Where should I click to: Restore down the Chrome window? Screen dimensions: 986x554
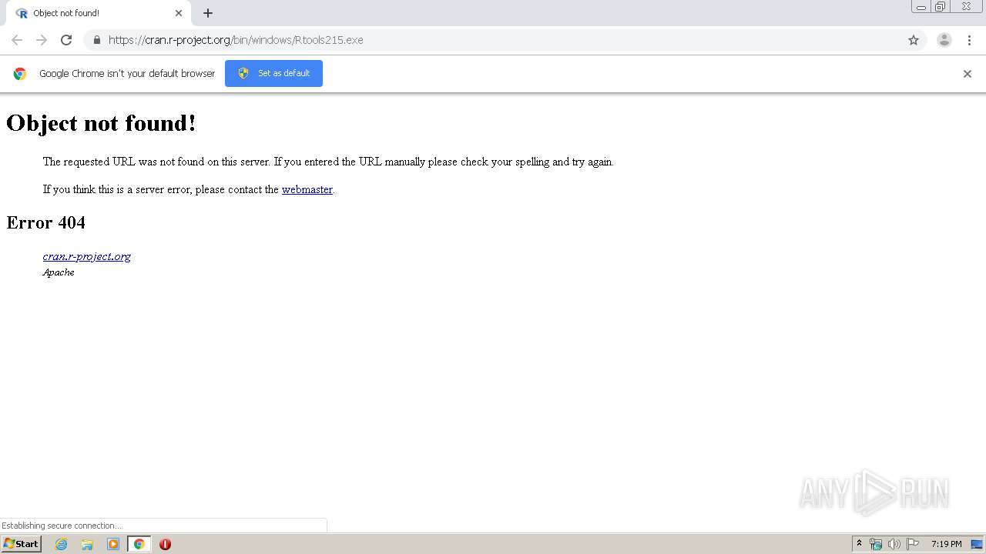941,7
